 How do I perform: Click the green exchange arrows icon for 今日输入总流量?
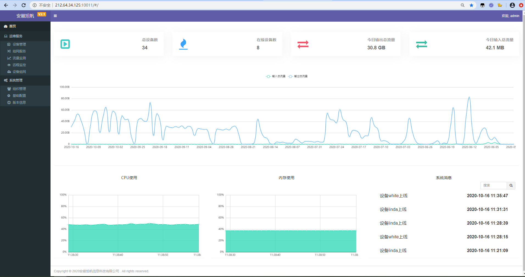pyautogui.click(x=421, y=44)
